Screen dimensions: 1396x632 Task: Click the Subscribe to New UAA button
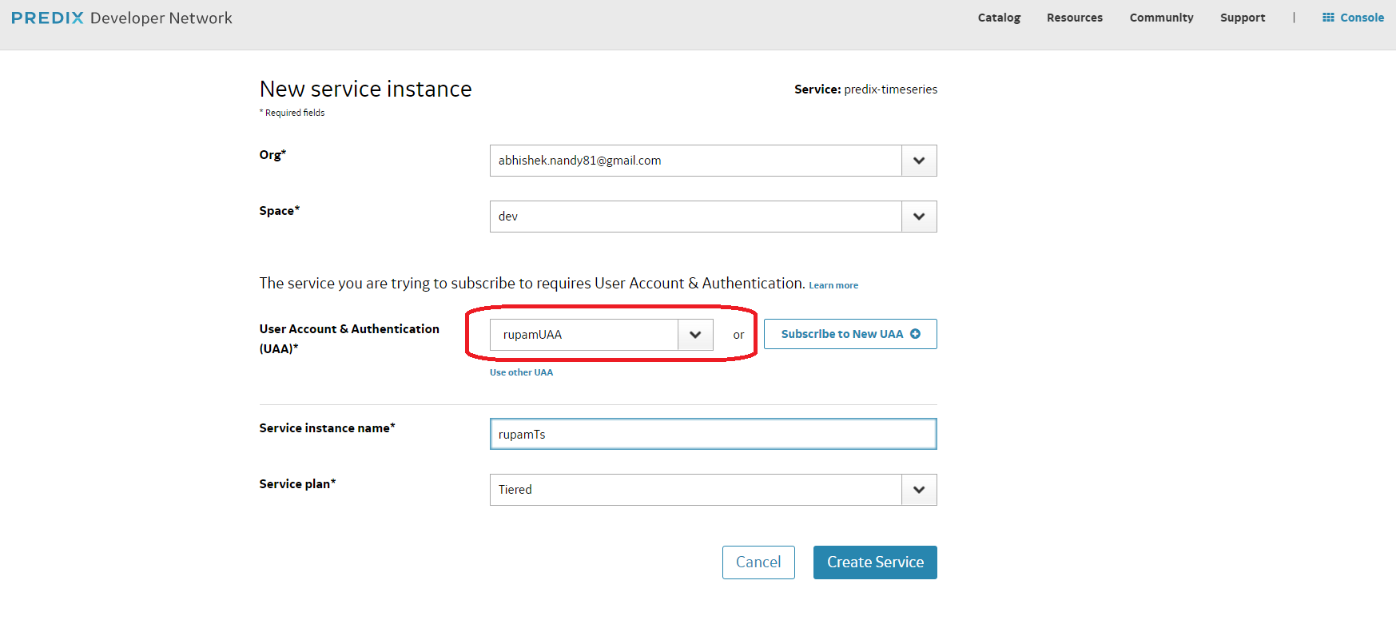[850, 334]
